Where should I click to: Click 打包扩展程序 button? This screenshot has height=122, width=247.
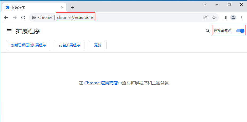point(70,45)
